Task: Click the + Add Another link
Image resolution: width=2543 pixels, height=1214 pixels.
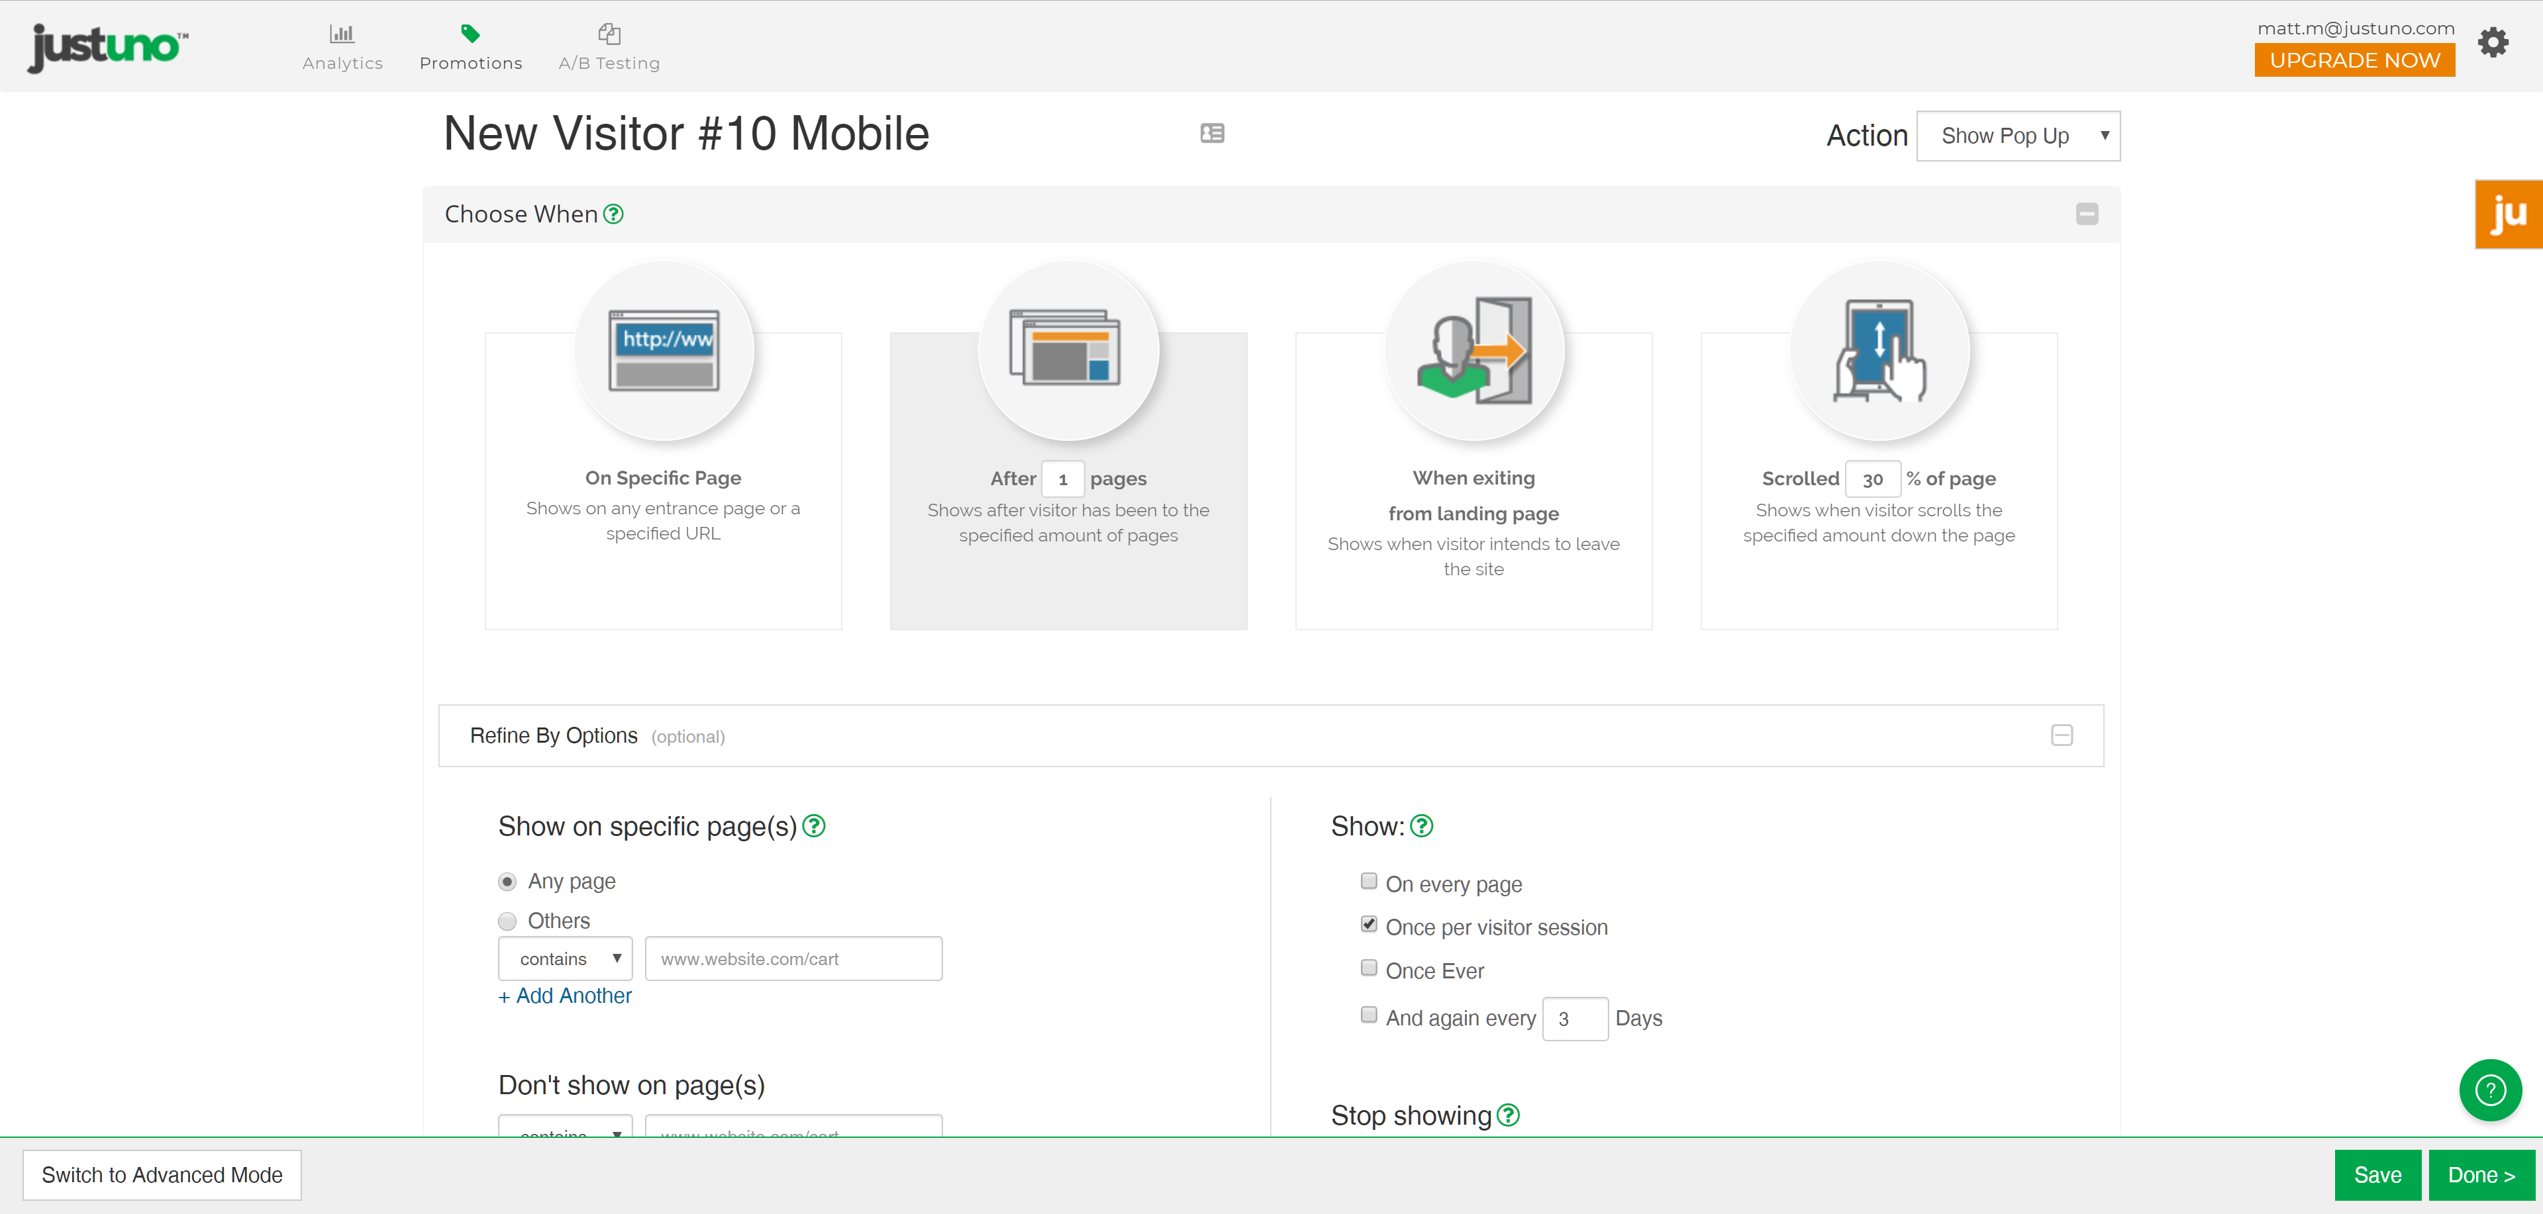Action: pyautogui.click(x=565, y=996)
